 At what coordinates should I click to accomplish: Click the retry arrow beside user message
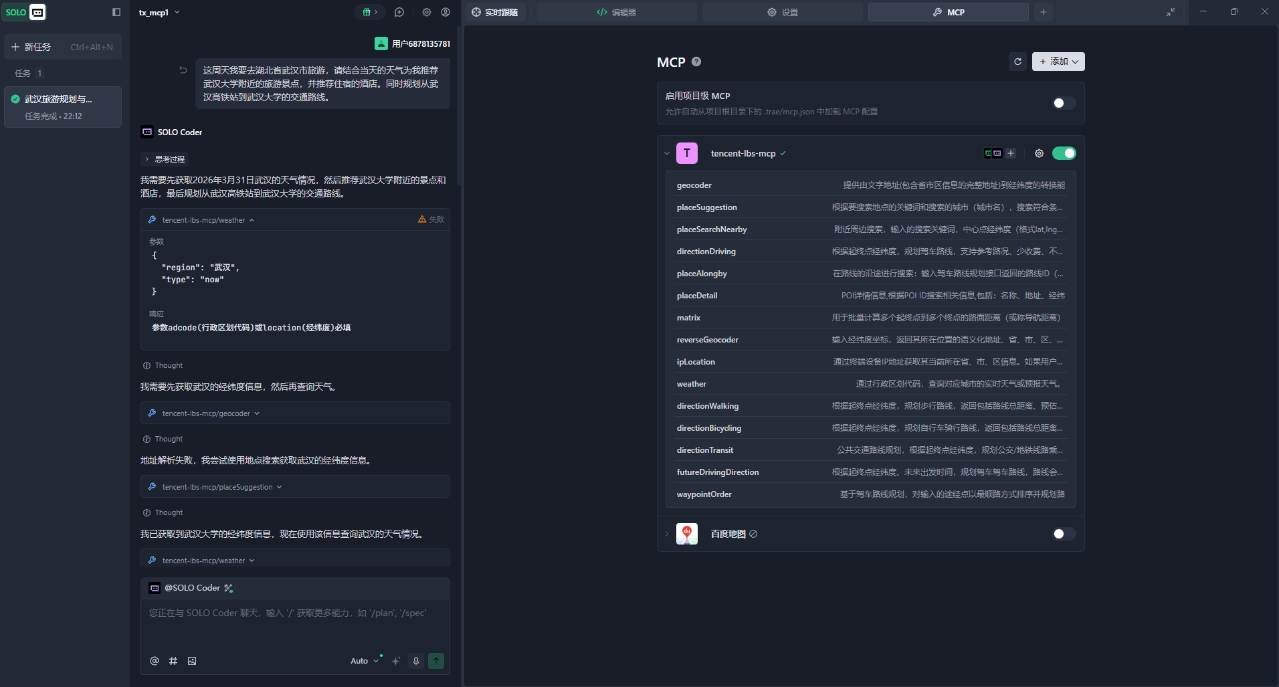[183, 70]
